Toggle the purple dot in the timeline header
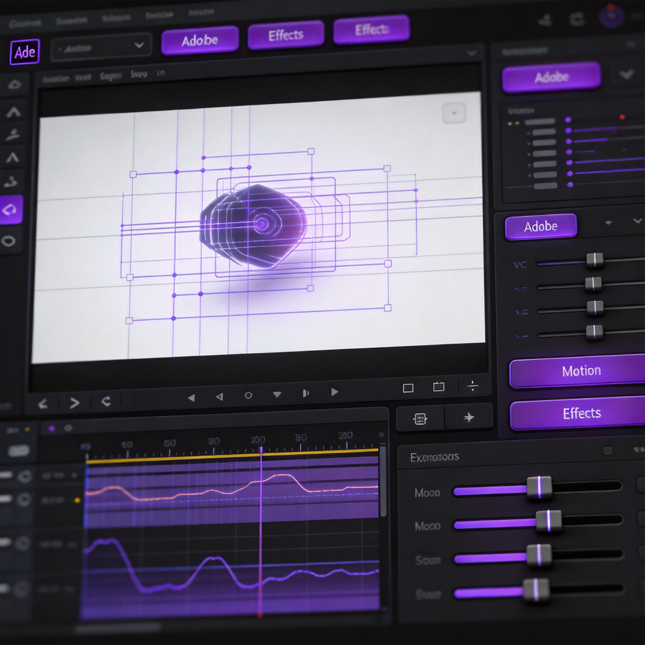This screenshot has width=645, height=645. tap(51, 429)
